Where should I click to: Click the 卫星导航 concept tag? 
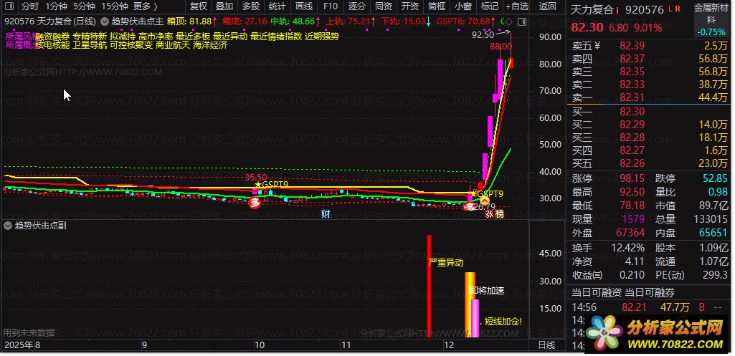(x=90, y=45)
